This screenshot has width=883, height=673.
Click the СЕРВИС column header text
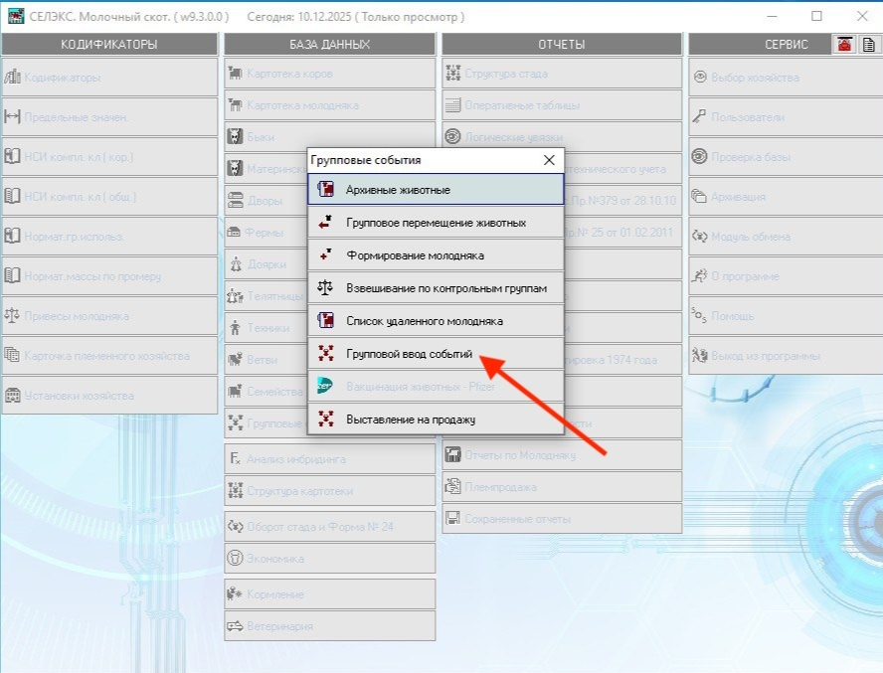point(787,44)
